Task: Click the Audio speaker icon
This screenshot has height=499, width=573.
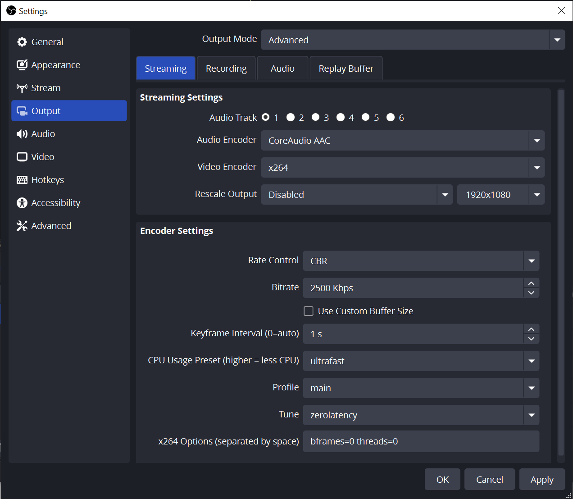Action: [x=22, y=134]
